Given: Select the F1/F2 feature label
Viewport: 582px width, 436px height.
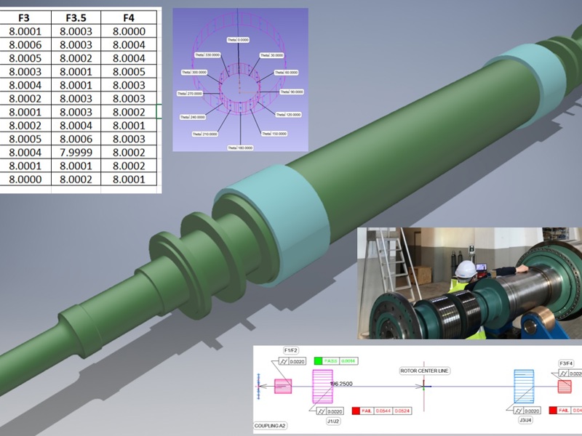Looking at the screenshot, I should (x=291, y=350).
